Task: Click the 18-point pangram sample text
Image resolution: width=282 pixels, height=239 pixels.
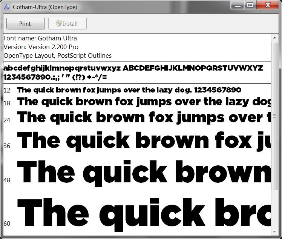Action: click(x=144, y=102)
